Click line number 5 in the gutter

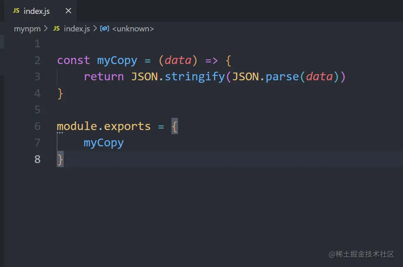(38, 110)
